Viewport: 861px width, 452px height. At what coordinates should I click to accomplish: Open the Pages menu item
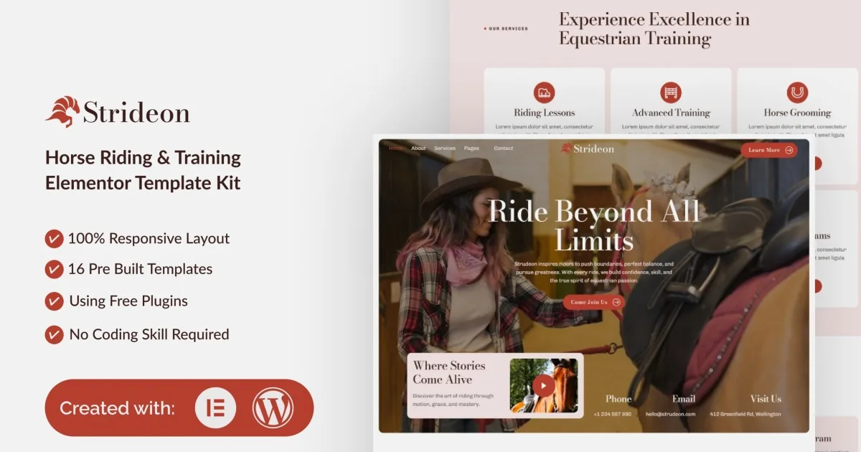[471, 149]
